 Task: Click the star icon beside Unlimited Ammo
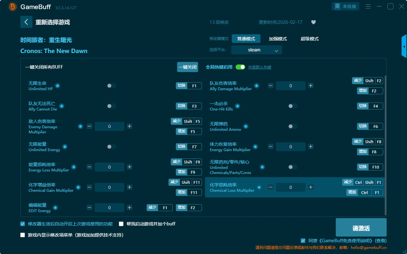(246, 126)
